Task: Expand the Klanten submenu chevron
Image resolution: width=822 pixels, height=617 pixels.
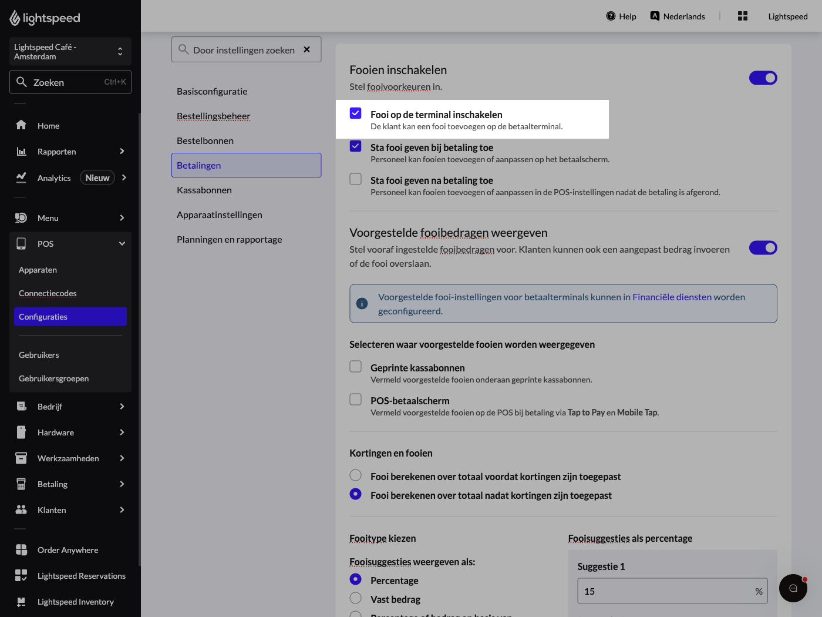Action: tap(122, 509)
